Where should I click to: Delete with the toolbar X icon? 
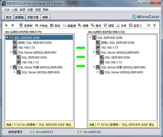point(154,25)
